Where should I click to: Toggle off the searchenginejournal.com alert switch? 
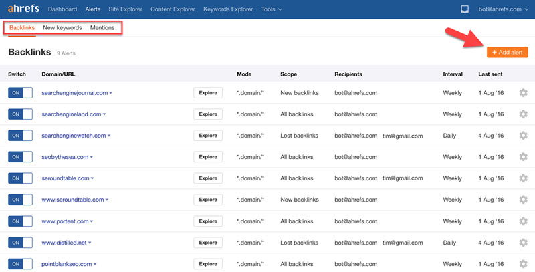(20, 93)
